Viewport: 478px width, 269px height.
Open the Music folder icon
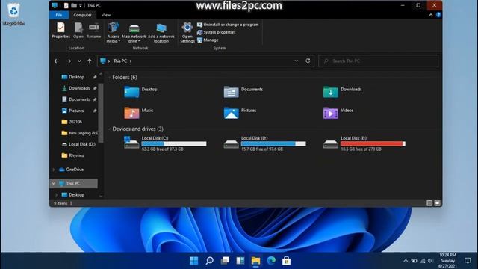tap(131, 113)
